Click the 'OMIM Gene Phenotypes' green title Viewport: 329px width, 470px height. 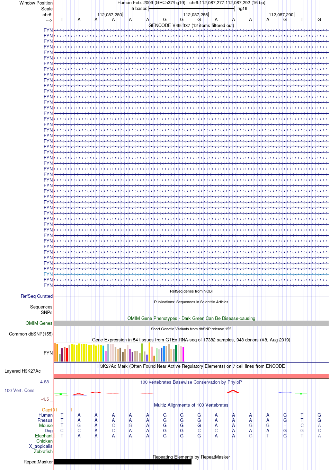coord(191,318)
